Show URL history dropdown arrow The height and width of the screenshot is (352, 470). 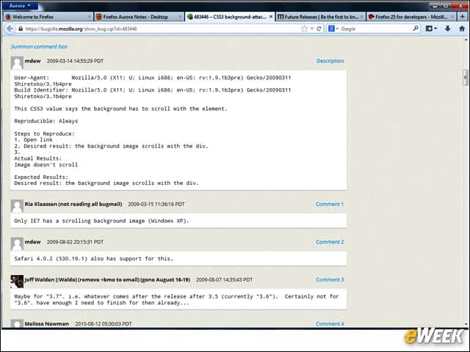[x=312, y=29]
